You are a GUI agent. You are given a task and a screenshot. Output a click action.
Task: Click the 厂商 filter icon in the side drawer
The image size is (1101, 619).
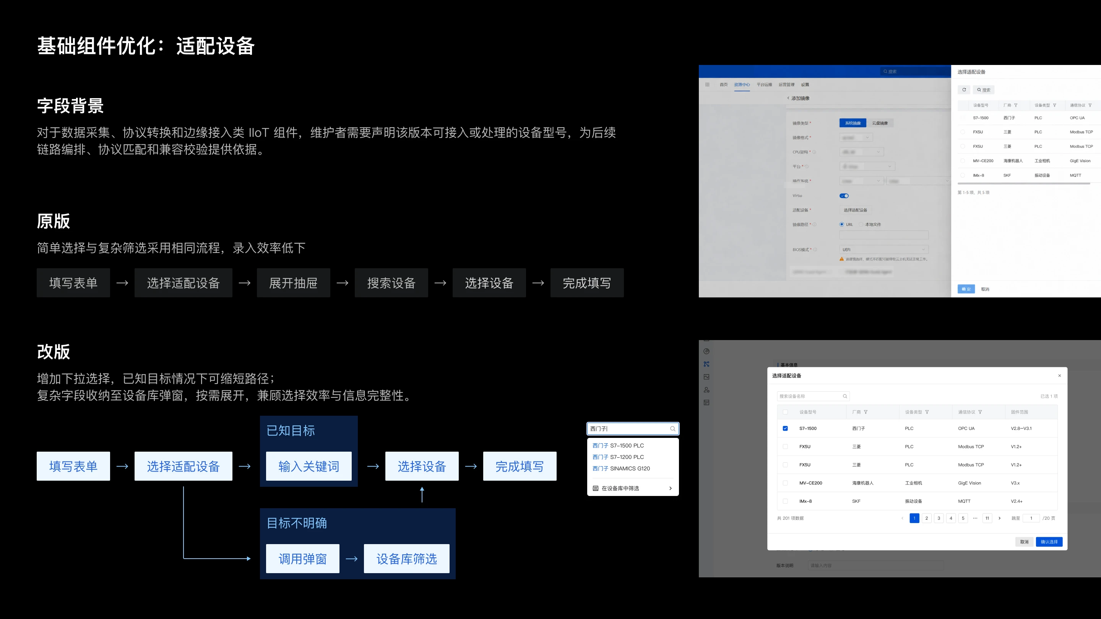(x=1015, y=105)
